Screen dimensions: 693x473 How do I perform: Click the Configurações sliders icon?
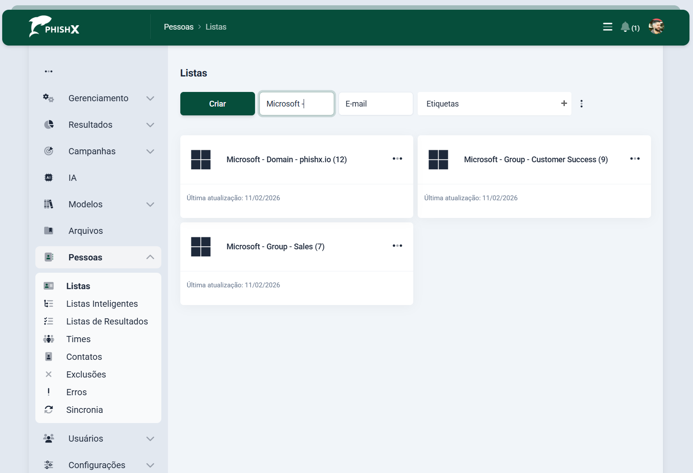pyautogui.click(x=49, y=465)
